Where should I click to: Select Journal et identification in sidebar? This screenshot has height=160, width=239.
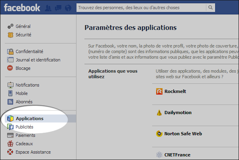tap(38, 60)
